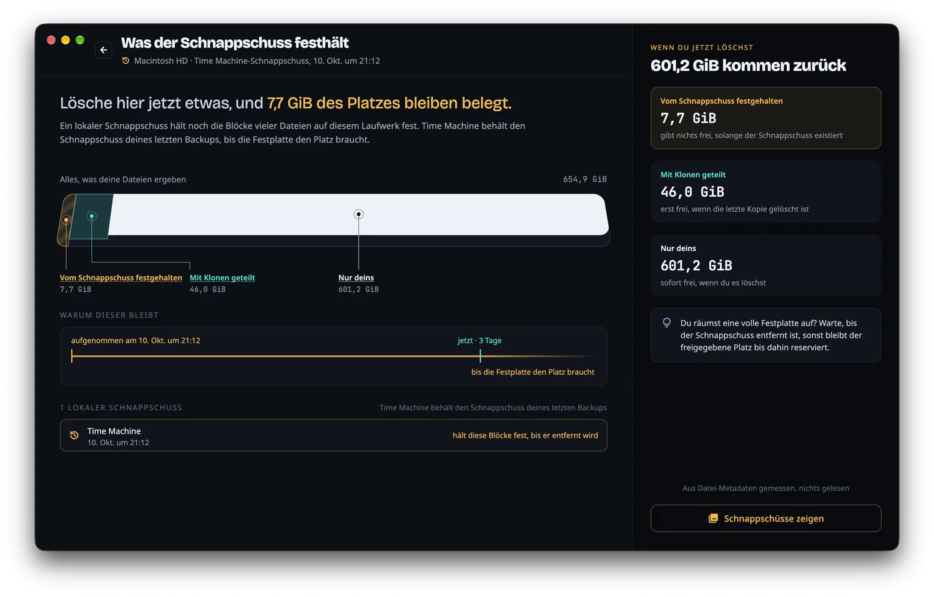The image size is (934, 597).
Task: Minimize the window with the yellow button
Action: pos(66,40)
